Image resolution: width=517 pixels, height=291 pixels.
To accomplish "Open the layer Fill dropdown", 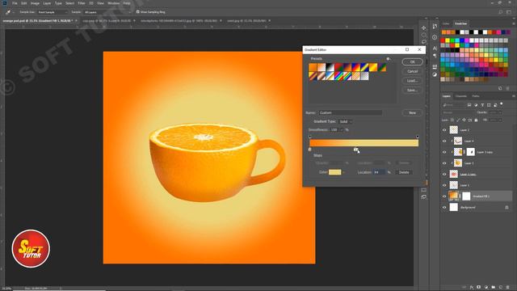I will pyautogui.click(x=500, y=120).
